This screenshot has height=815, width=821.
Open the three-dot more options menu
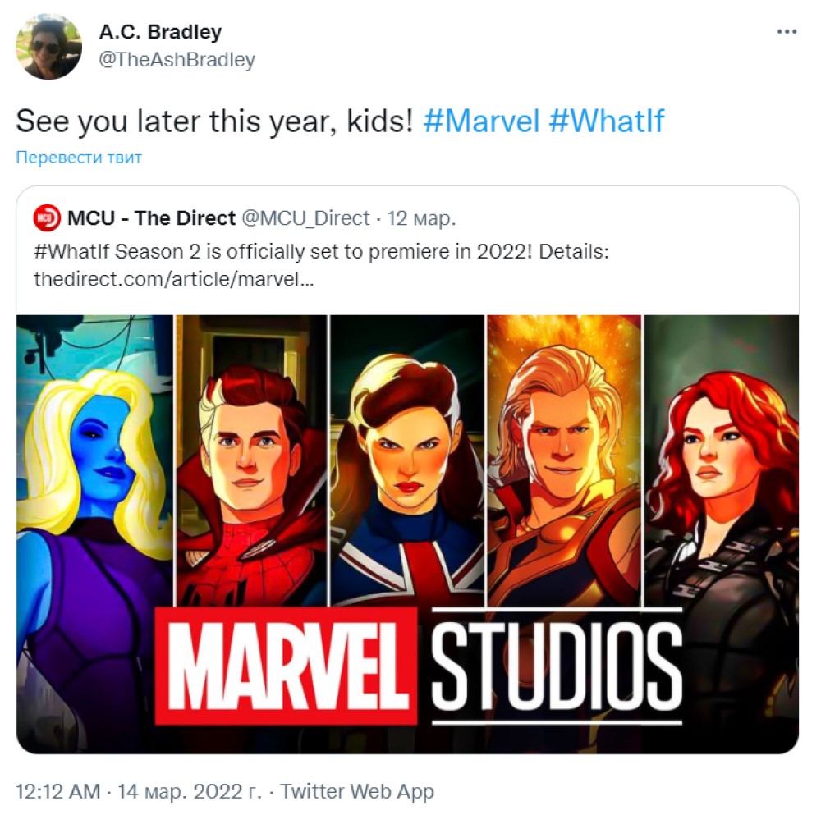[x=787, y=32]
